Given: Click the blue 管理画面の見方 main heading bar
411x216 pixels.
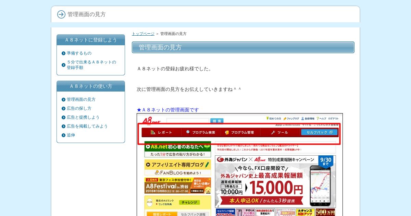Looking at the screenshot, I should (x=243, y=47).
